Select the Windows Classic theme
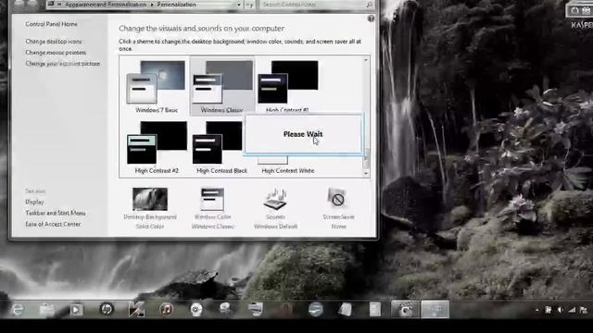593x333 pixels. click(x=222, y=86)
